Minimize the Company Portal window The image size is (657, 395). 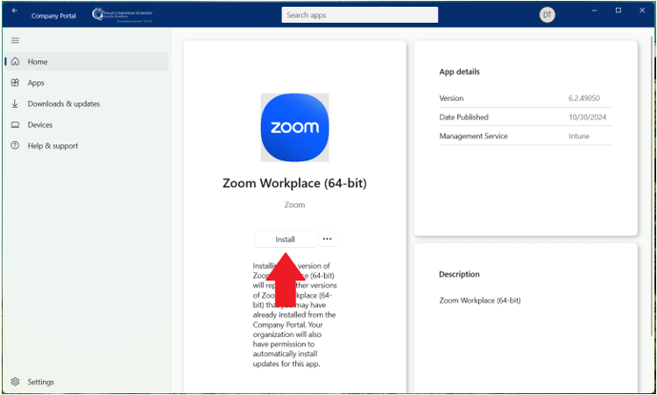click(x=594, y=11)
